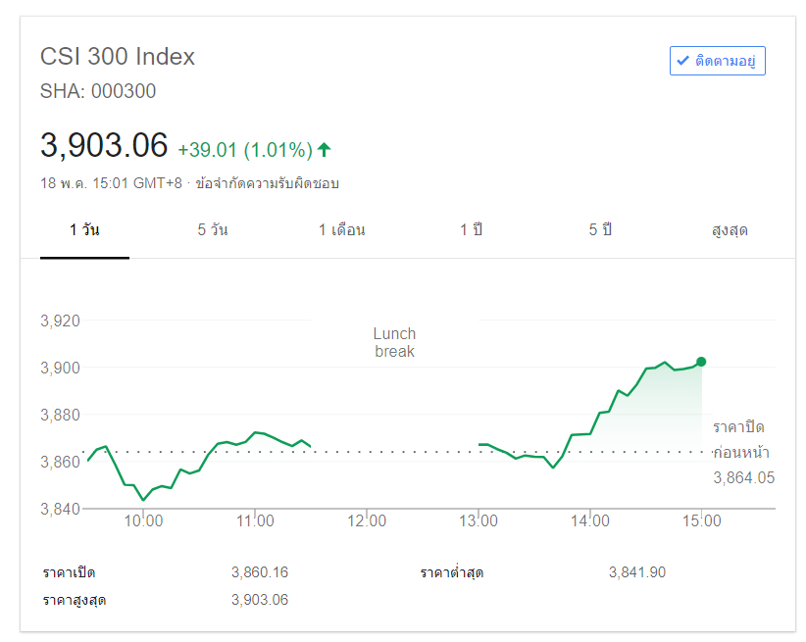The width and height of the screenshot is (806, 642).
Task: Click the 10:00 time axis label
Action: pyautogui.click(x=143, y=521)
